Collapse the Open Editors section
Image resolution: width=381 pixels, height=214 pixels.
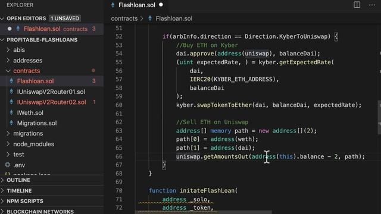pyautogui.click(x=2, y=18)
